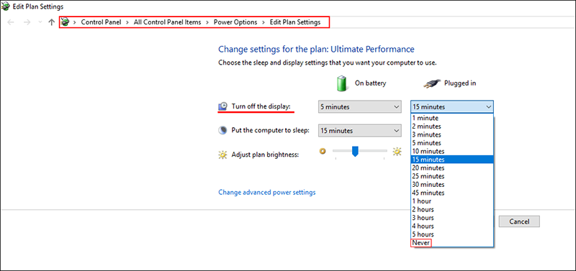Go to Power Options breadcrumb

pos(235,22)
